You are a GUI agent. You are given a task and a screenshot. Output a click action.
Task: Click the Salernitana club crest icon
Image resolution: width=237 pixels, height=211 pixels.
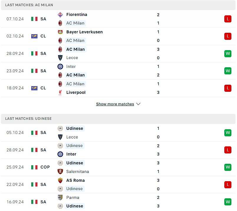click(60, 171)
